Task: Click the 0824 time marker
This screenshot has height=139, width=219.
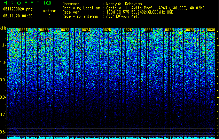Action: (x=86, y=30)
